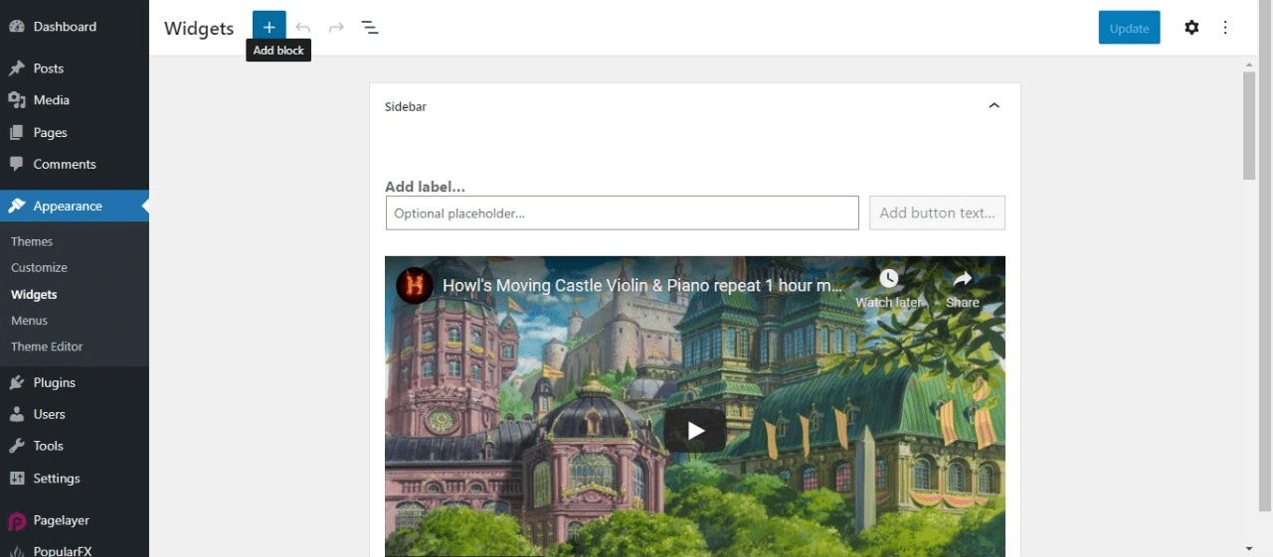Open Theme Editor submenu link
The width and height of the screenshot is (1273, 557).
click(x=47, y=347)
